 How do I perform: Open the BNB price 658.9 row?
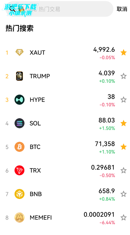(65, 194)
